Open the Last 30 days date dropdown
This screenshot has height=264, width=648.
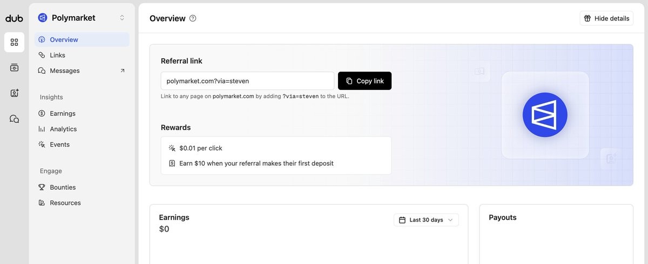(x=426, y=220)
